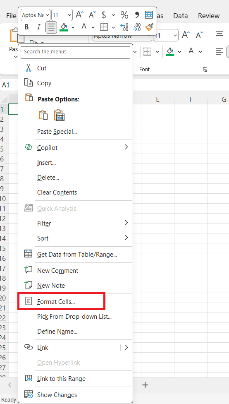Open font name combo box in mini toolbar
This screenshot has width=229, height=404.
point(36,15)
